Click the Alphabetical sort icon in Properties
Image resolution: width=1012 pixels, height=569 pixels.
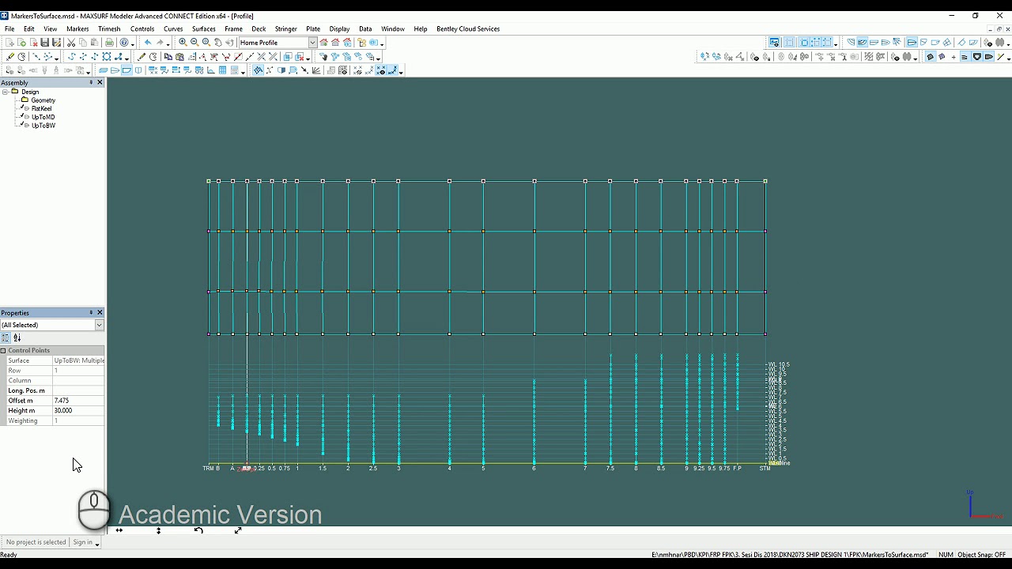pos(17,337)
